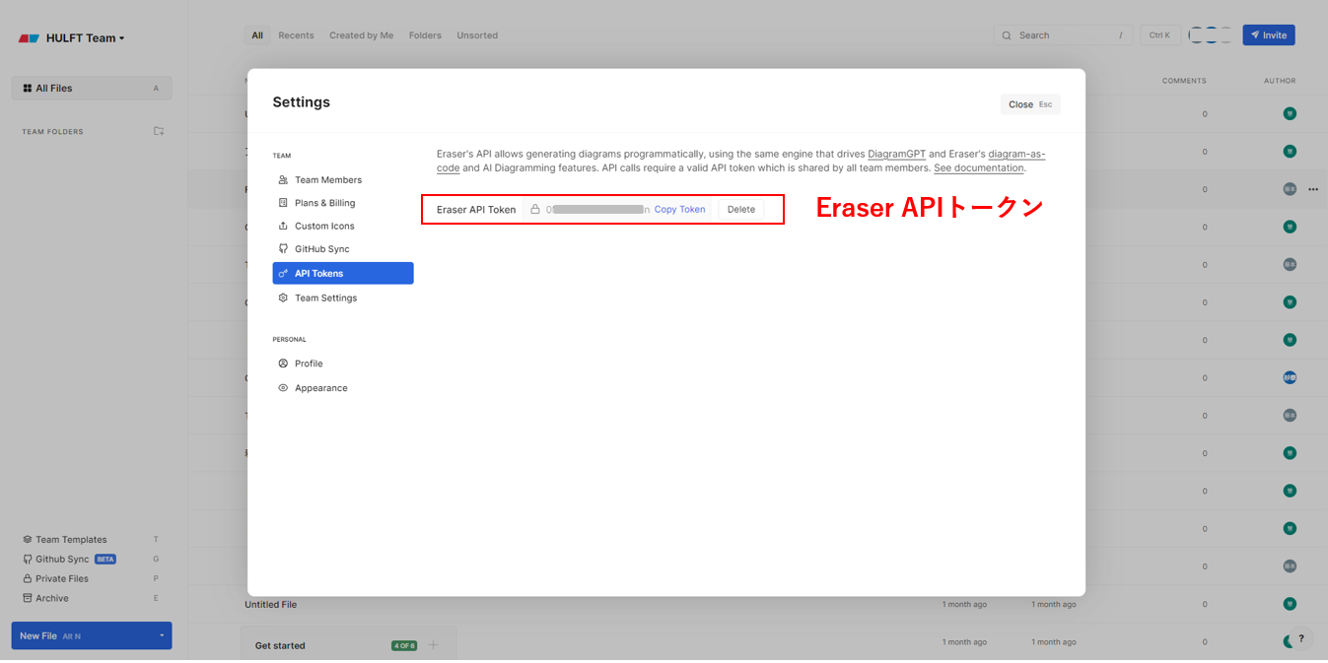Image resolution: width=1328 pixels, height=663 pixels.
Task: Open the HULFT Team workspace dropdown
Action: click(86, 38)
